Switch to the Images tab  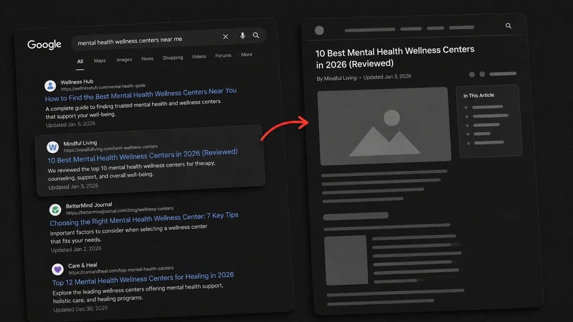(124, 60)
